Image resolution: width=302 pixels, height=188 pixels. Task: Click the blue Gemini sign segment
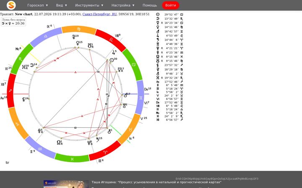[140, 98]
